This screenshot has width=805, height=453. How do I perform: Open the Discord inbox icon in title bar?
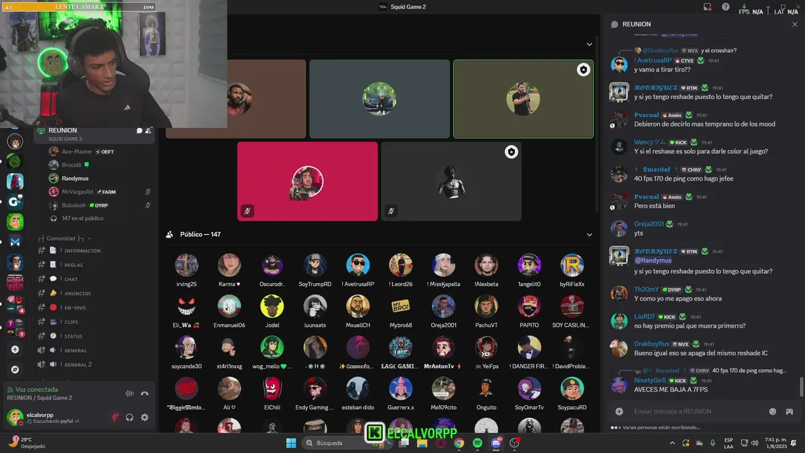[708, 7]
